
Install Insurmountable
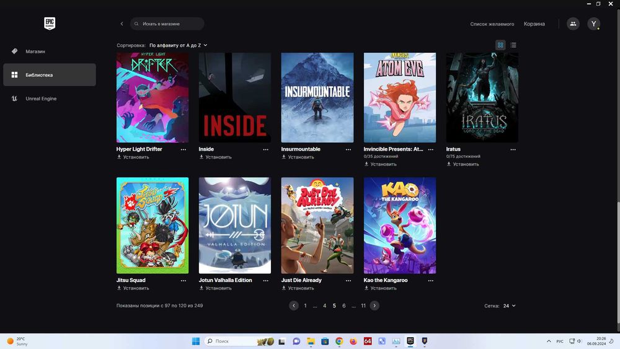click(298, 157)
